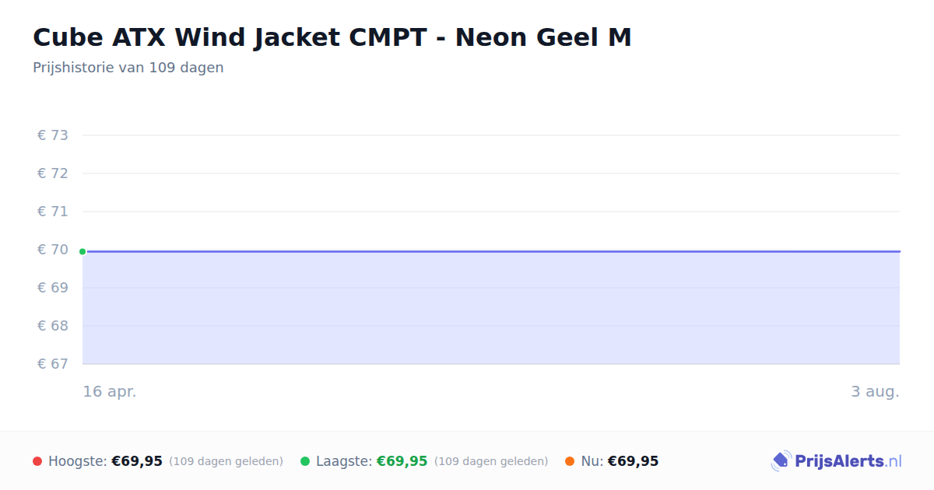
Task: Click the green Laagste indicator dot
Action: pyautogui.click(x=305, y=461)
